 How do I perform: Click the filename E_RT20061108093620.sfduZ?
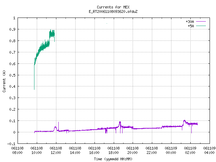pos(113,11)
